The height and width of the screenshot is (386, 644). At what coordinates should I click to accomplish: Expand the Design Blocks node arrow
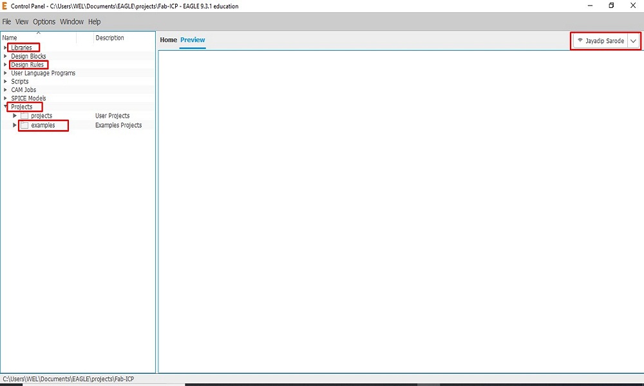[5, 56]
